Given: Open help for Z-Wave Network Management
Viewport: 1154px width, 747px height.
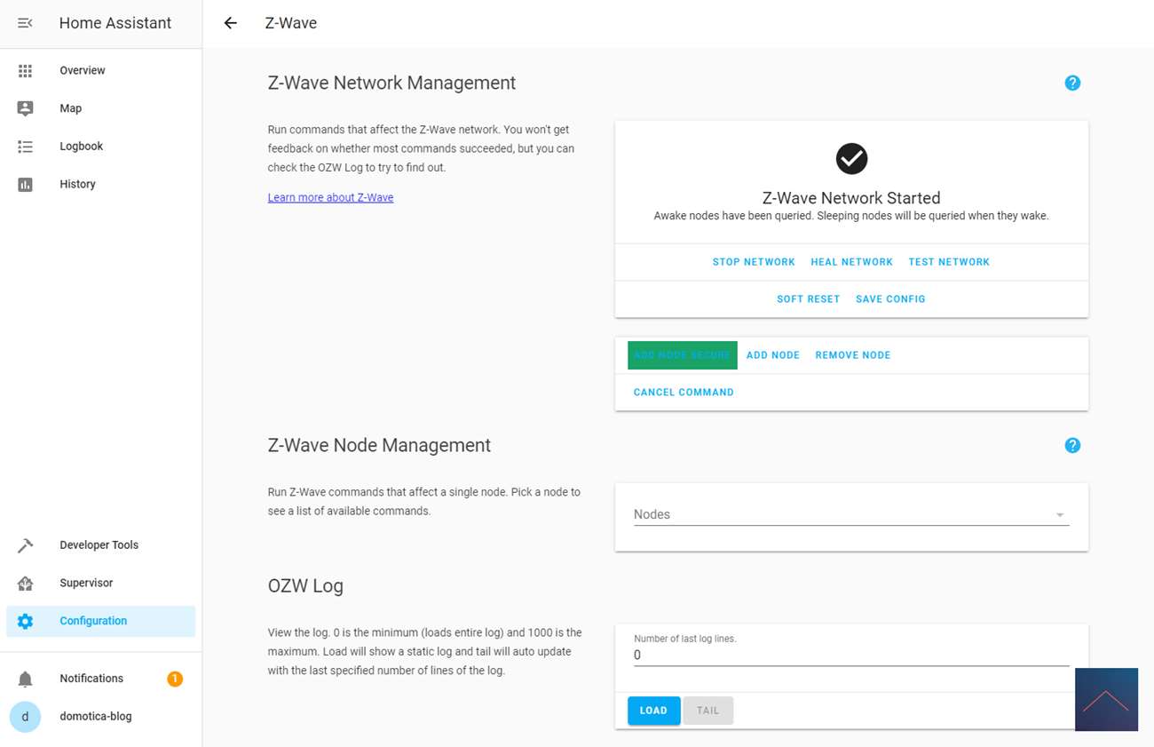Looking at the screenshot, I should [1072, 83].
